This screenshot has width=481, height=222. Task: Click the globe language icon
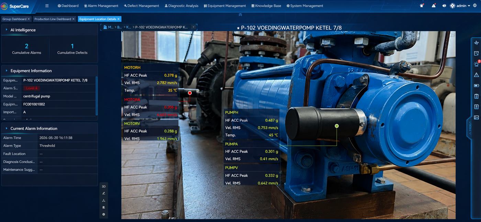tap(475, 6)
